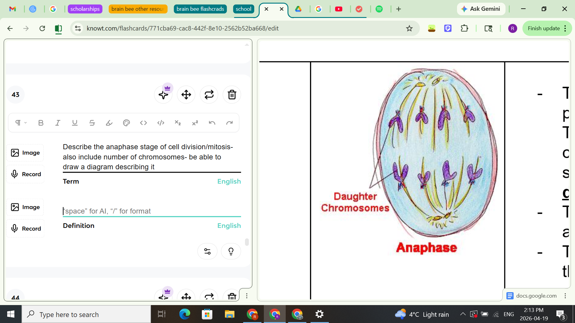The height and width of the screenshot is (323, 575).
Task: Open the docs.google.com link
Action: 536,295
